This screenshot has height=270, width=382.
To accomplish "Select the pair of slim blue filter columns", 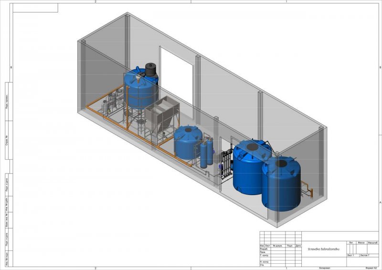I will tap(207, 153).
